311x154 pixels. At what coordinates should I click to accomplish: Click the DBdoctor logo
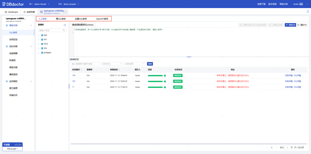(x=13, y=4)
